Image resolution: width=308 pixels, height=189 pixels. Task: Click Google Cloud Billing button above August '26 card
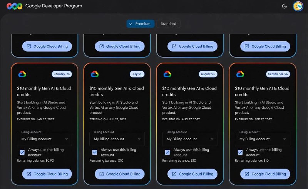192,46
